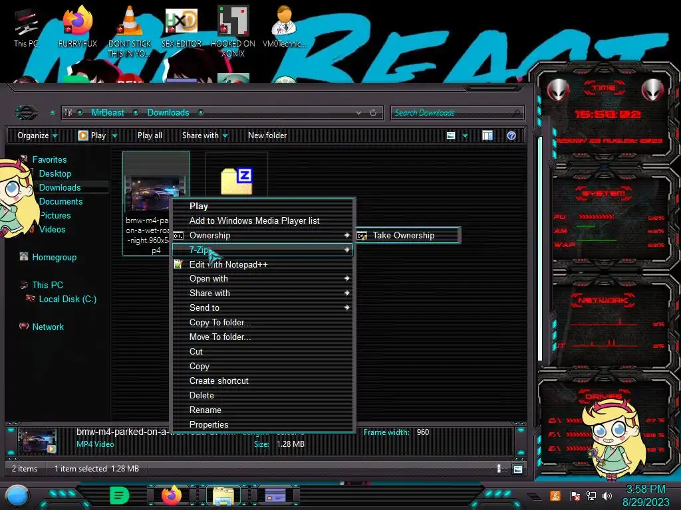The height and width of the screenshot is (510, 681).
Task: Select Videos in navigation pane
Action: pyautogui.click(x=52, y=229)
